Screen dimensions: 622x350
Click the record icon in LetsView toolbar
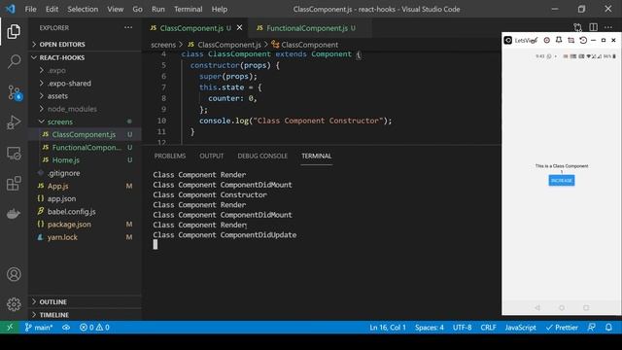[x=546, y=40]
